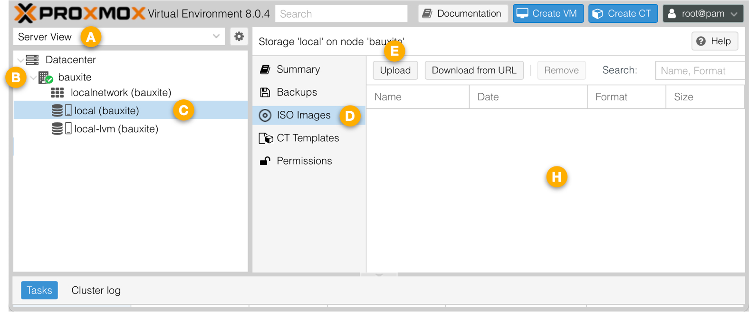
Task: Sort by the Name column header
Action: pyautogui.click(x=418, y=97)
